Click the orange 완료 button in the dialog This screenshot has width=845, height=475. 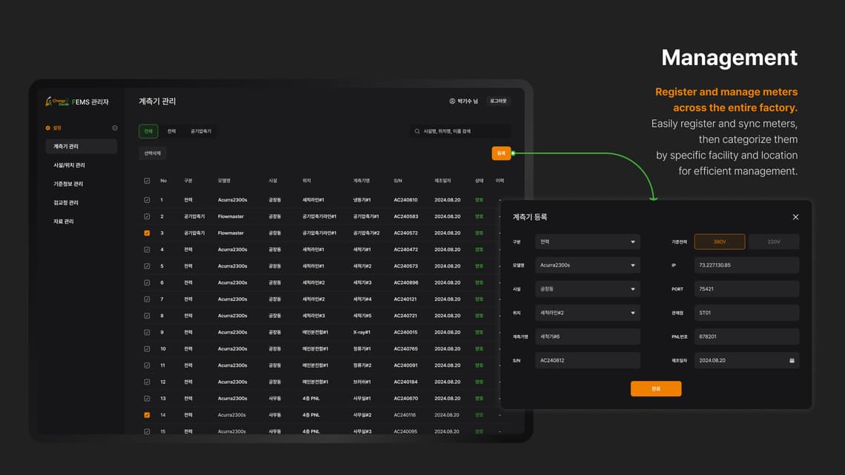pos(656,389)
